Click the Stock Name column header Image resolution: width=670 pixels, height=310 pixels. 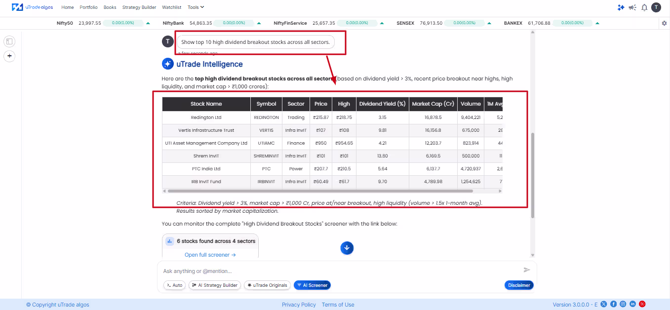[206, 104]
